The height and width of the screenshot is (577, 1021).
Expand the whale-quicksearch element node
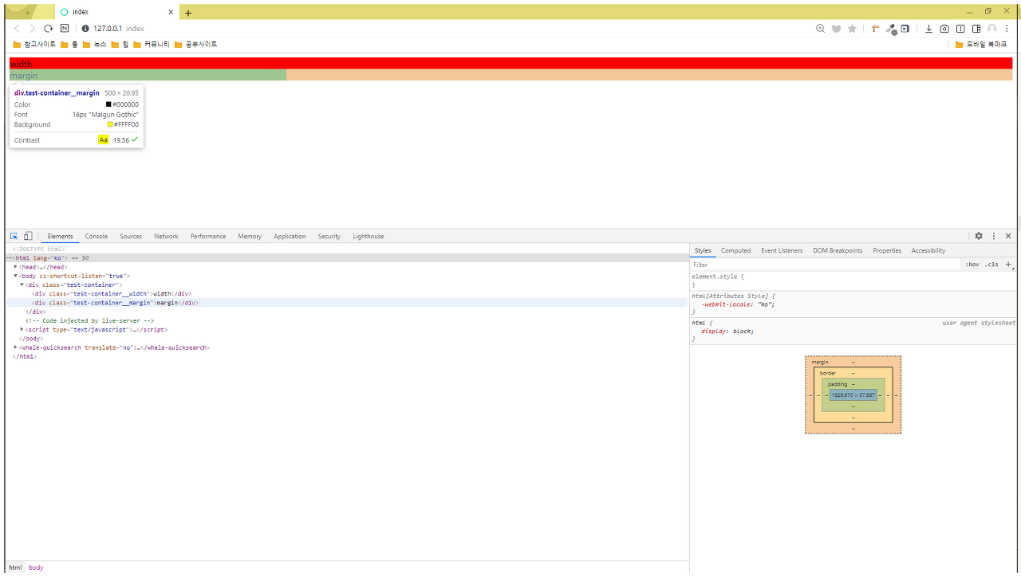coord(16,347)
